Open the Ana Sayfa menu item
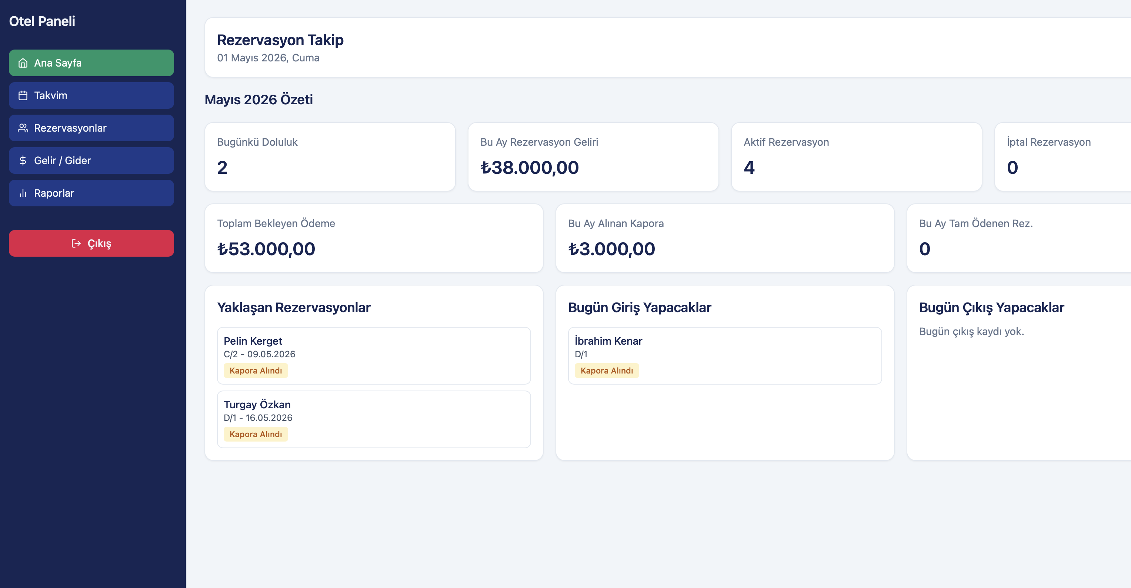The width and height of the screenshot is (1131, 588). pos(91,63)
